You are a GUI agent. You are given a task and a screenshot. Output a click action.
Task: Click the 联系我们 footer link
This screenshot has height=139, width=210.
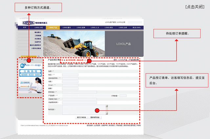coord(112,126)
